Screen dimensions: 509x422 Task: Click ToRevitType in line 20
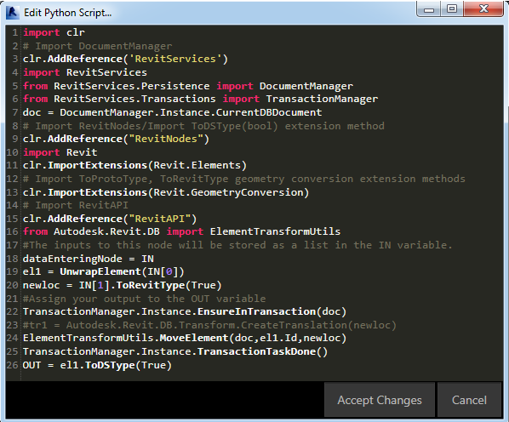[x=151, y=285]
